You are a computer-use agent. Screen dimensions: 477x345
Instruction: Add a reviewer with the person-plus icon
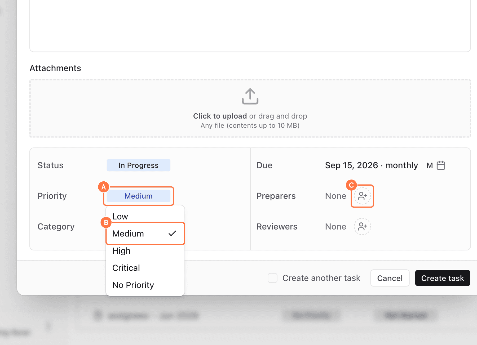[x=362, y=227]
